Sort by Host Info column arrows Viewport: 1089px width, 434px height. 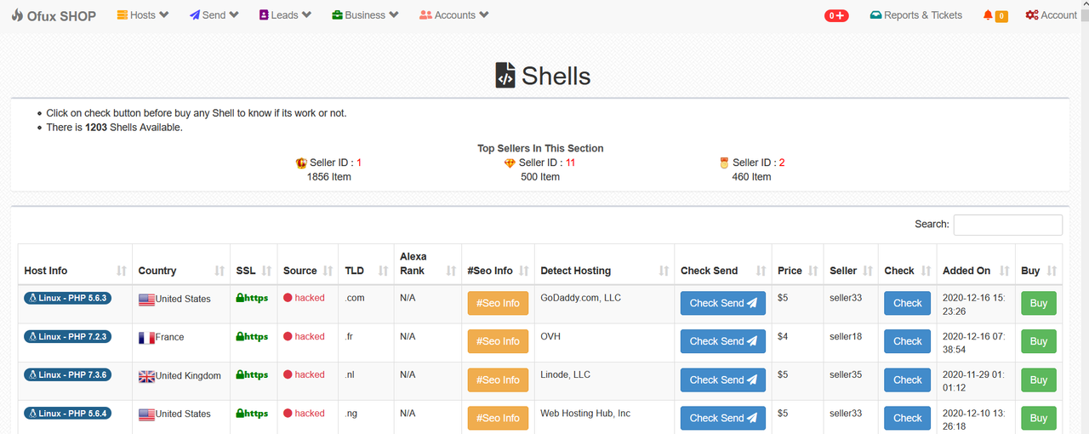tap(122, 271)
